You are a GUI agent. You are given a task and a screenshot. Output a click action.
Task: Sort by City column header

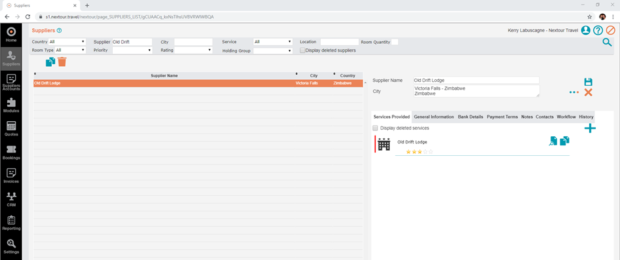[314, 75]
